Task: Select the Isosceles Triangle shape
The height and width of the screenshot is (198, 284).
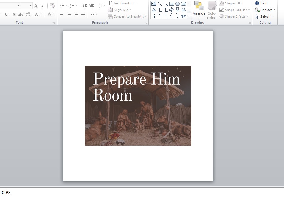Action: click(154, 10)
